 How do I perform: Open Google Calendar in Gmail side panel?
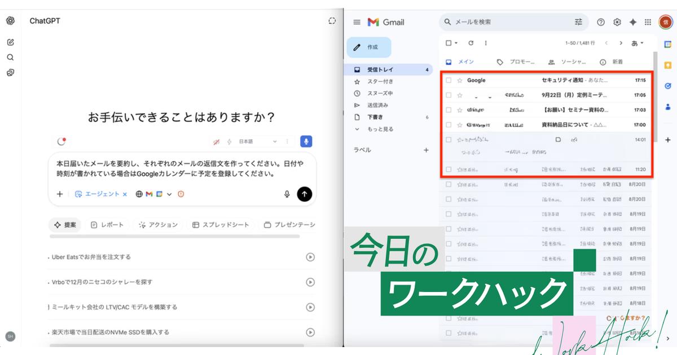(667, 45)
